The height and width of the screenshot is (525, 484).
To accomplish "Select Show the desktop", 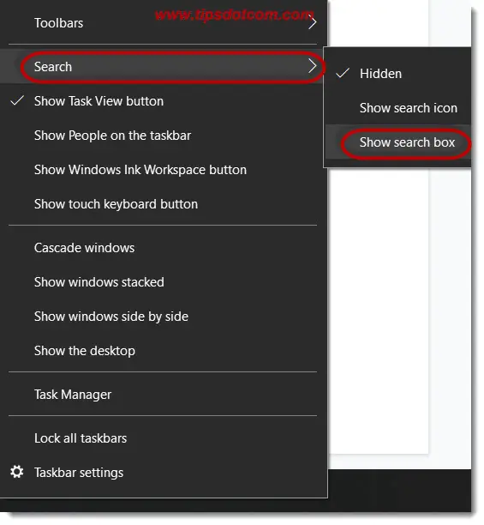I will click(x=164, y=351).
